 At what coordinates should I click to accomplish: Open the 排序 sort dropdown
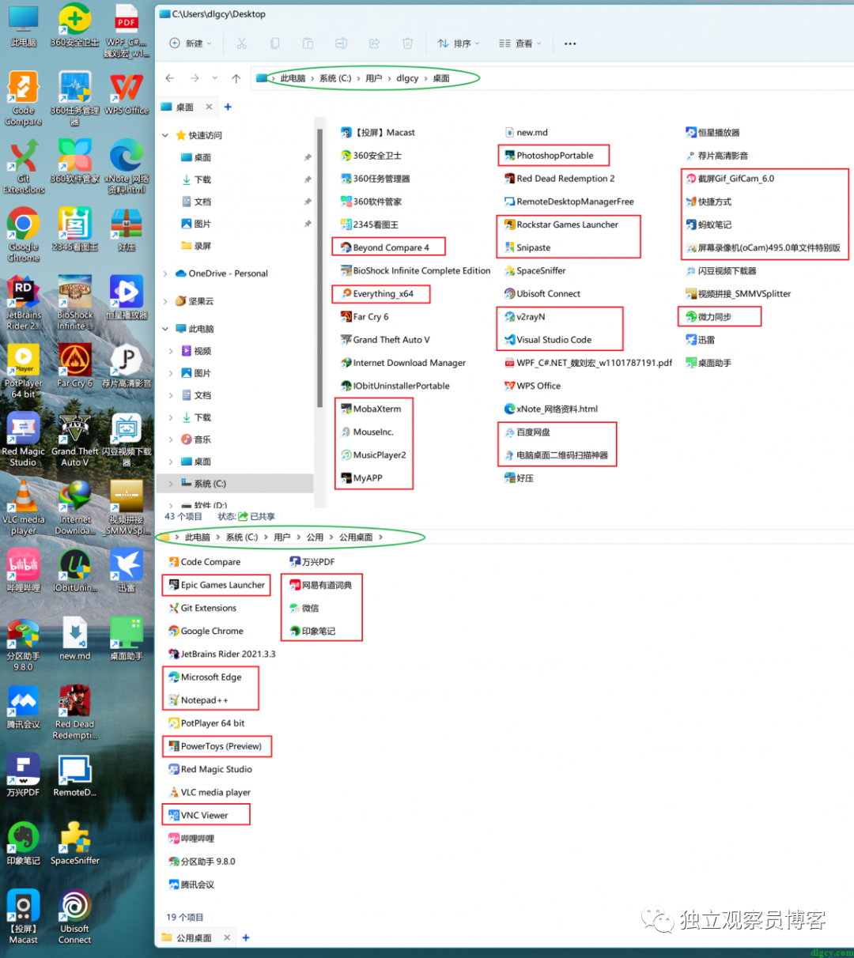pyautogui.click(x=458, y=43)
